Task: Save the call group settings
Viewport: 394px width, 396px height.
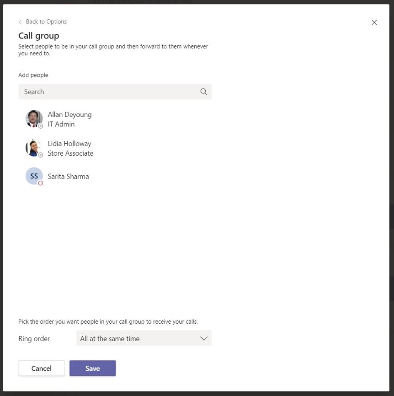Action: (92, 368)
